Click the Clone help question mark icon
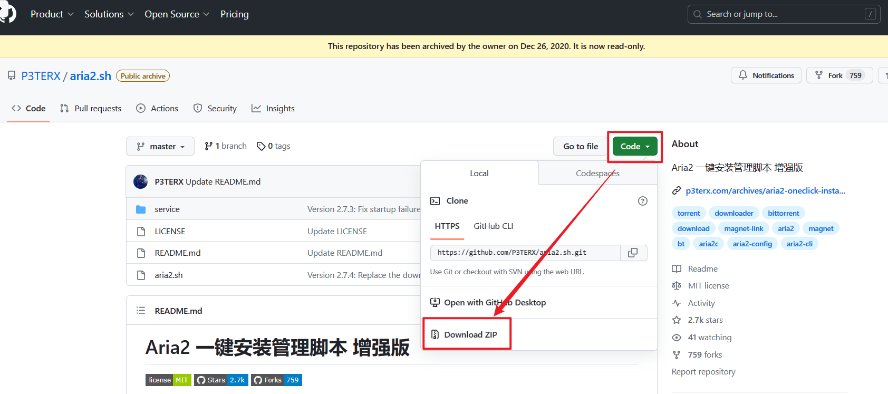The width and height of the screenshot is (888, 394). coord(642,201)
